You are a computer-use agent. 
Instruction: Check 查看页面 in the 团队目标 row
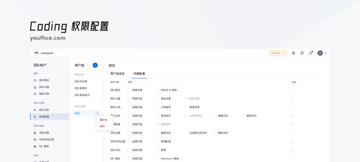click(x=129, y=150)
